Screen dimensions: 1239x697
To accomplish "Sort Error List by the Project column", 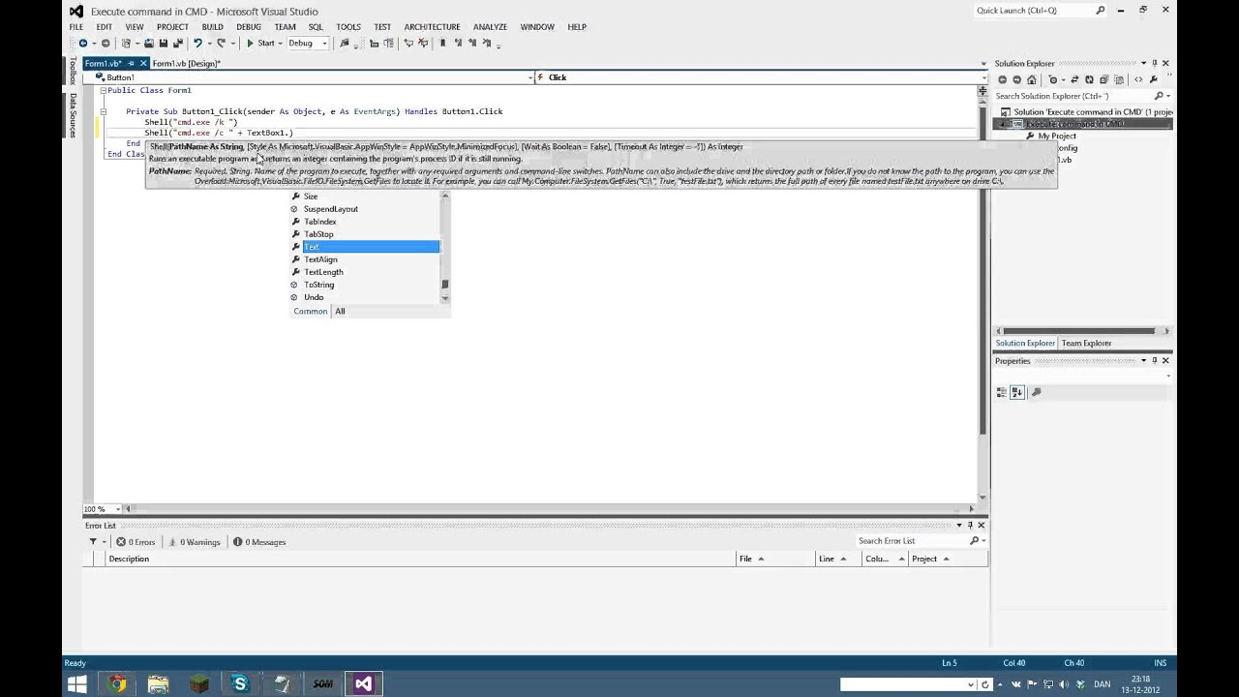I will [949, 559].
